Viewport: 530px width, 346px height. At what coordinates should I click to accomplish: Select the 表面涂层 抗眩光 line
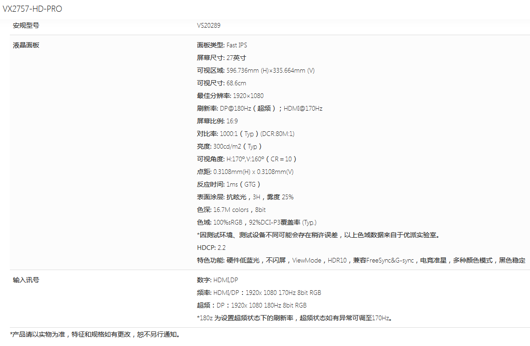point(245,197)
